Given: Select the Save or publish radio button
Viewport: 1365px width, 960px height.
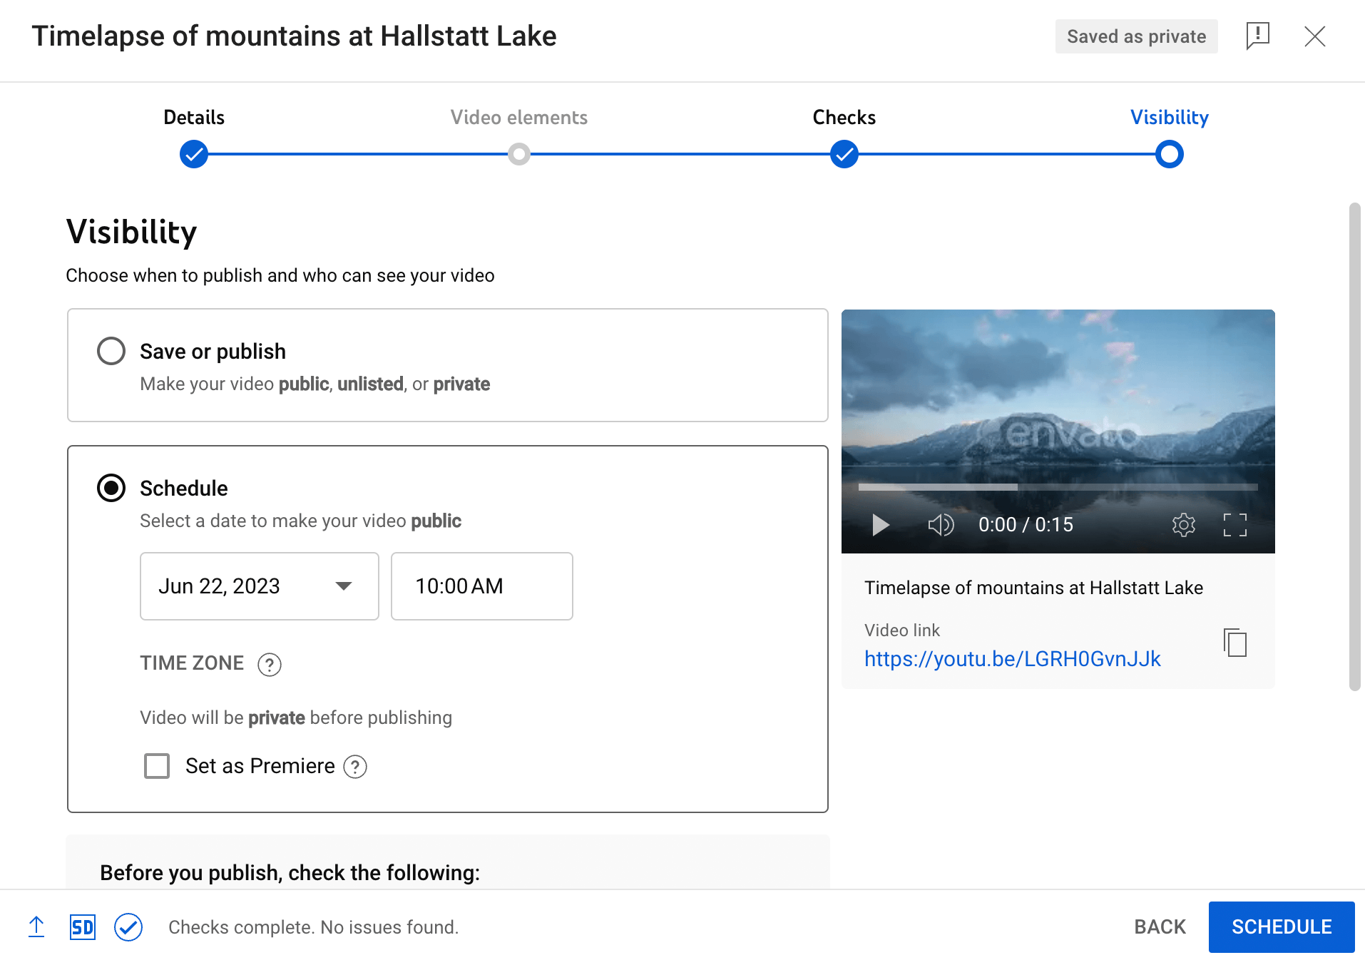Looking at the screenshot, I should coord(111,351).
